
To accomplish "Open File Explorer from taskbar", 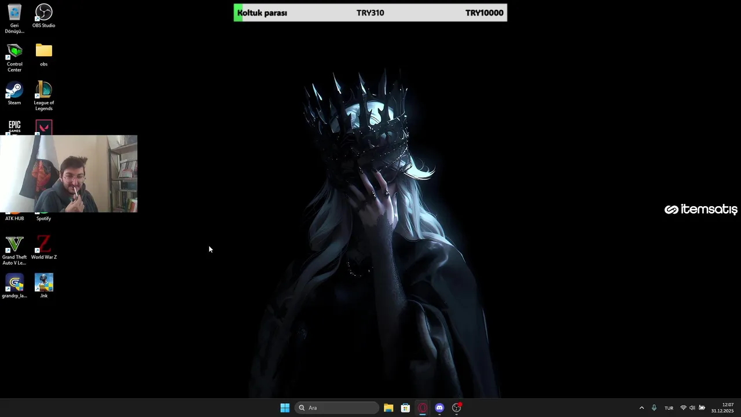I will point(388,408).
